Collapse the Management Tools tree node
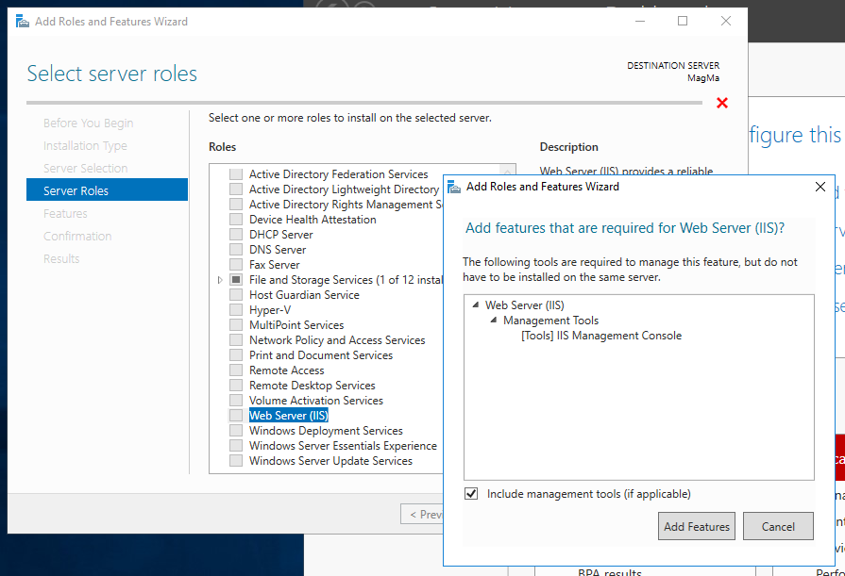This screenshot has width=845, height=576. pyautogui.click(x=494, y=321)
